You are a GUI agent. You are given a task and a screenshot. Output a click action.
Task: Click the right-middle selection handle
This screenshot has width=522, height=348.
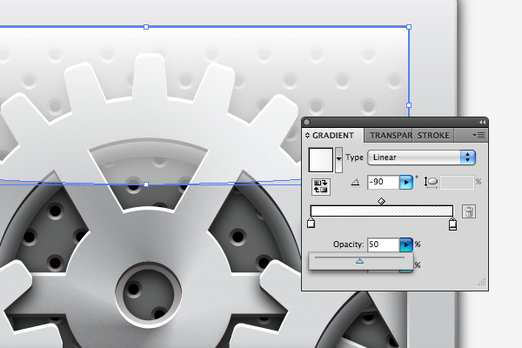coord(409,105)
